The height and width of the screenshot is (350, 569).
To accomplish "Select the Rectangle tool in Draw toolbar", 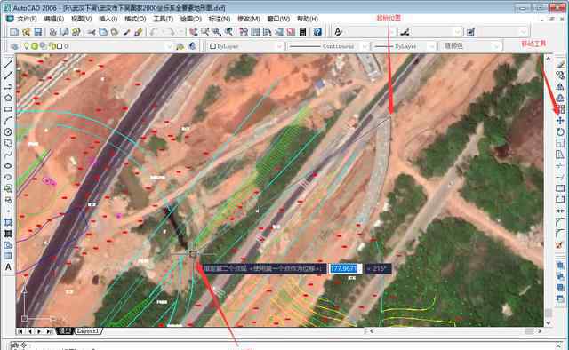I will click(8, 109).
